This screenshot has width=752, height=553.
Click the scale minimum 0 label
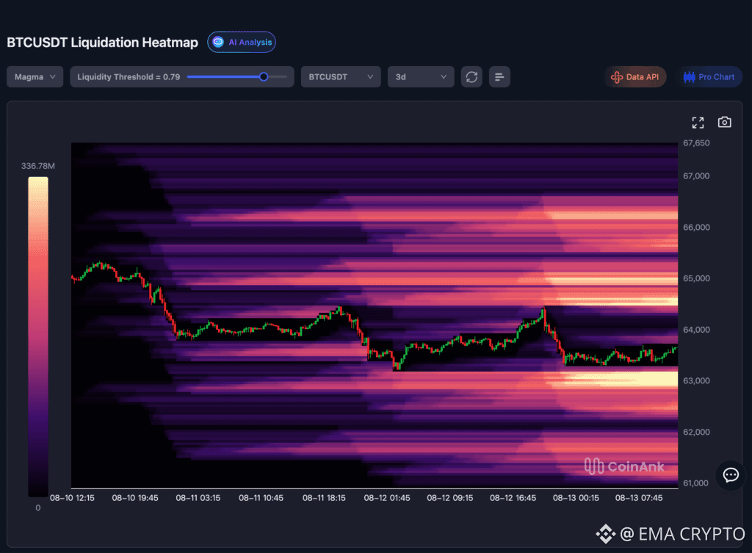[38, 508]
